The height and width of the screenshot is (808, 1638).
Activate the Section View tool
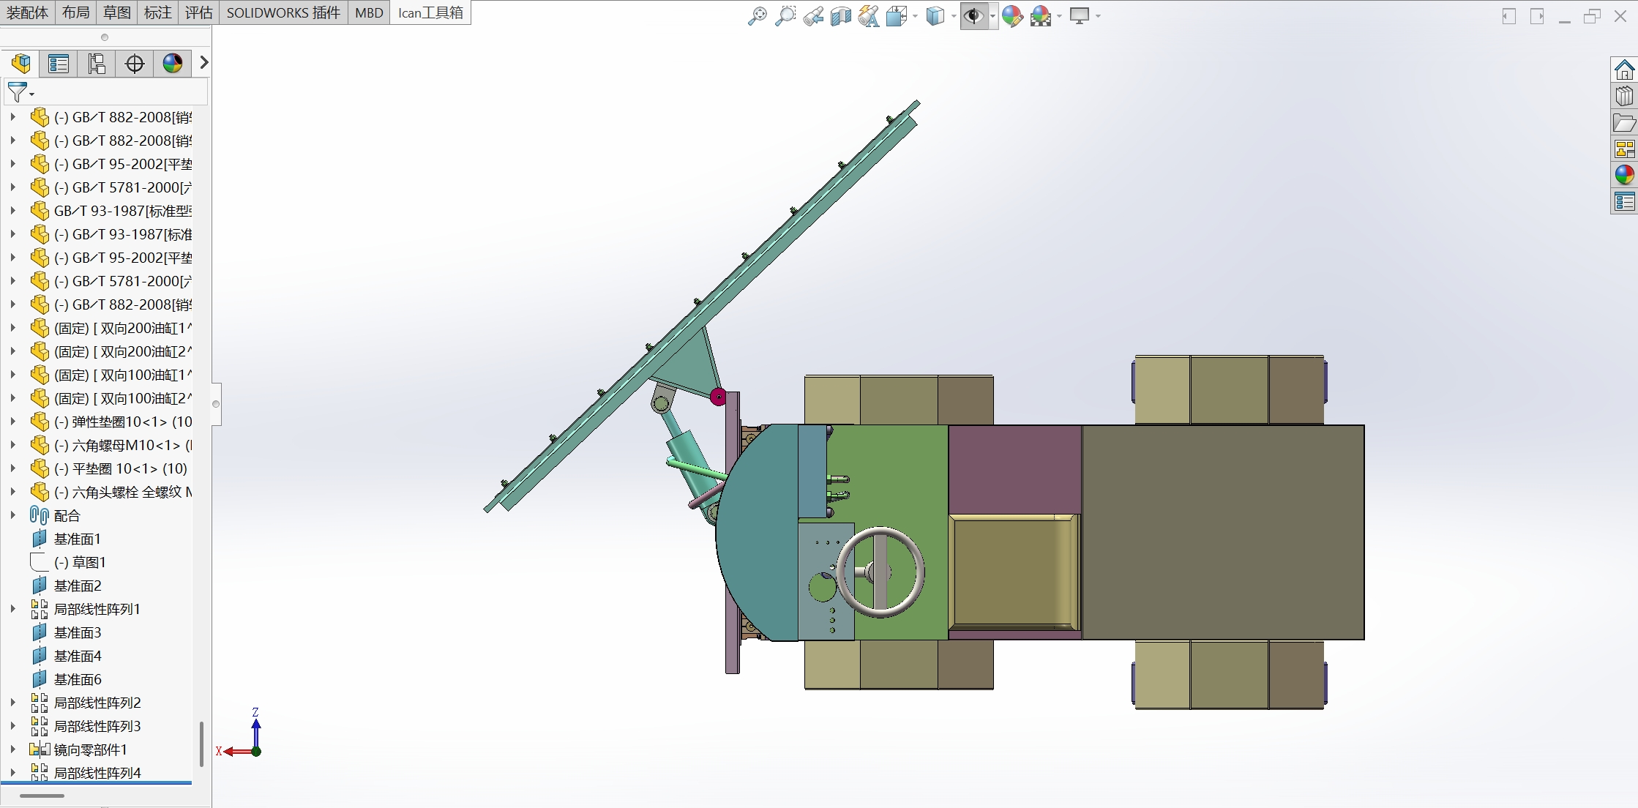tap(841, 15)
